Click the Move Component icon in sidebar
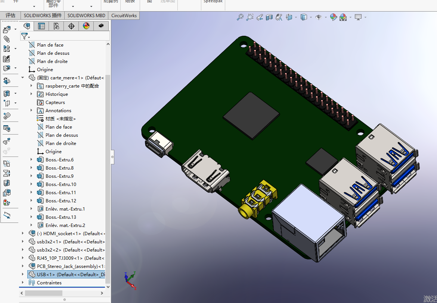The width and height of the screenshot is (437, 303). pyautogui.click(x=7, y=68)
